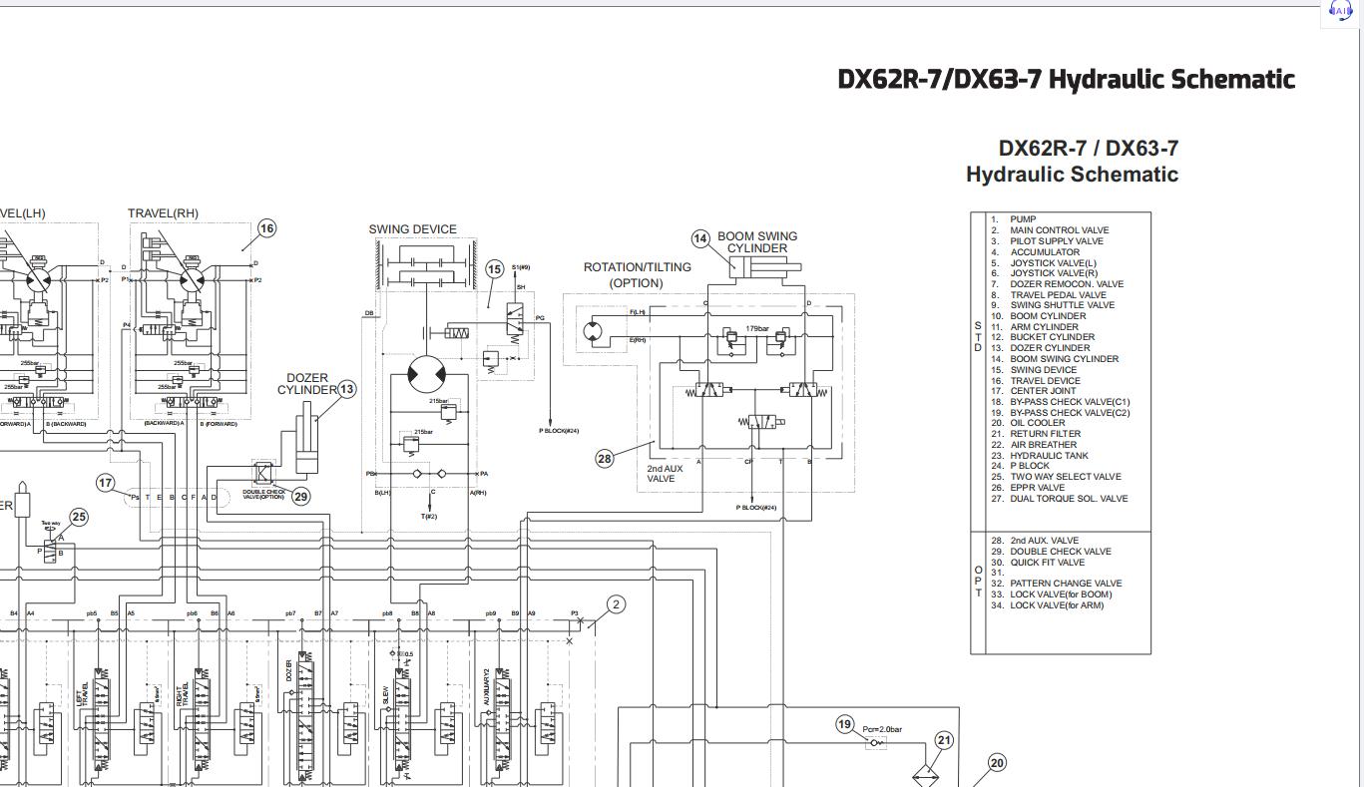Click the circled 25 callout near two way valve
The height and width of the screenshot is (787, 1364).
(x=79, y=517)
